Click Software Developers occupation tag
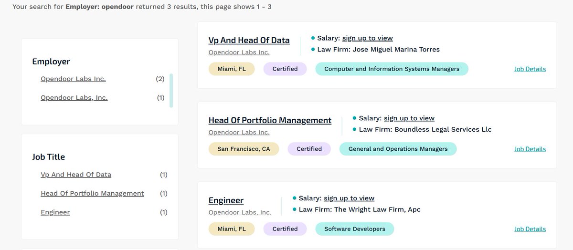The height and width of the screenshot is (250, 573). pyautogui.click(x=354, y=229)
